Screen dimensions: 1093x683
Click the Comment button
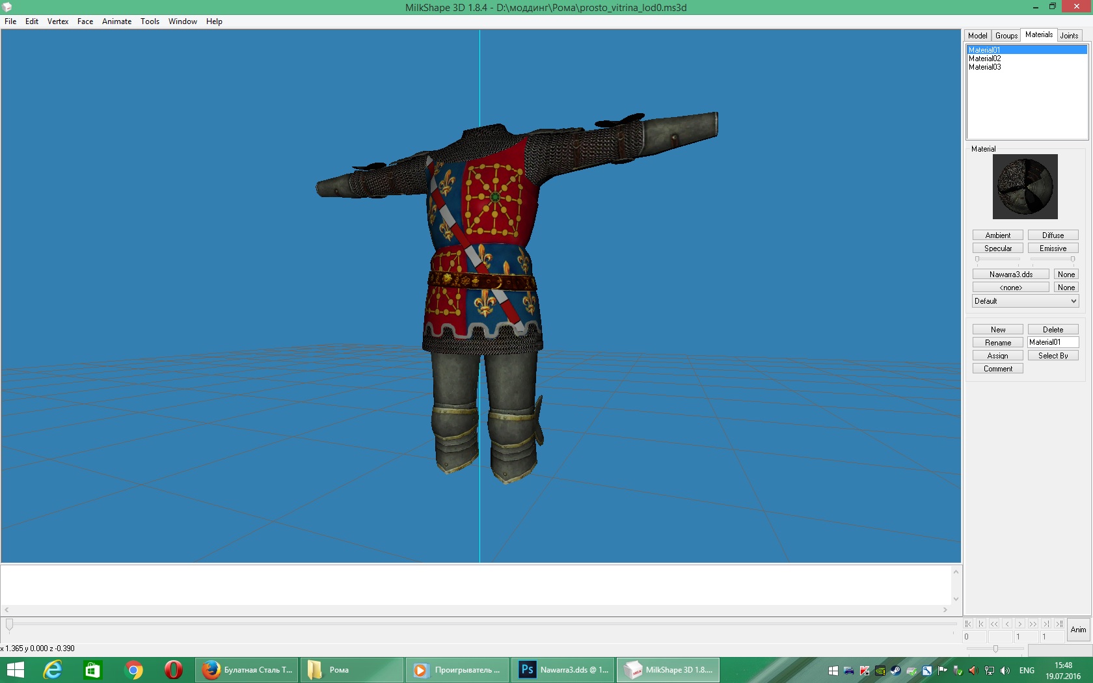pos(998,369)
